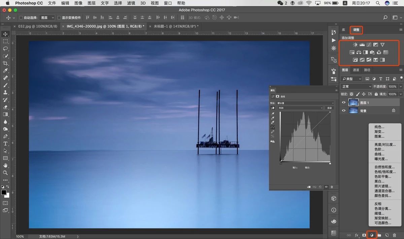Click the 自动 button in curves panel
Viewport: 404px width, 239px height.
tap(330, 108)
